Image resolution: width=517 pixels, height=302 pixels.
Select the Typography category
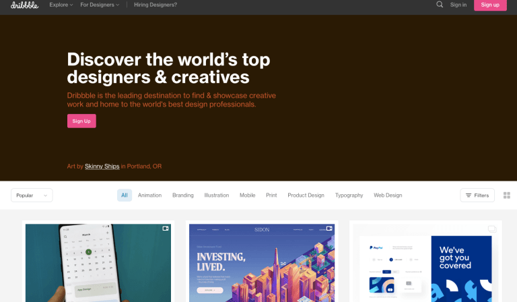tap(349, 195)
